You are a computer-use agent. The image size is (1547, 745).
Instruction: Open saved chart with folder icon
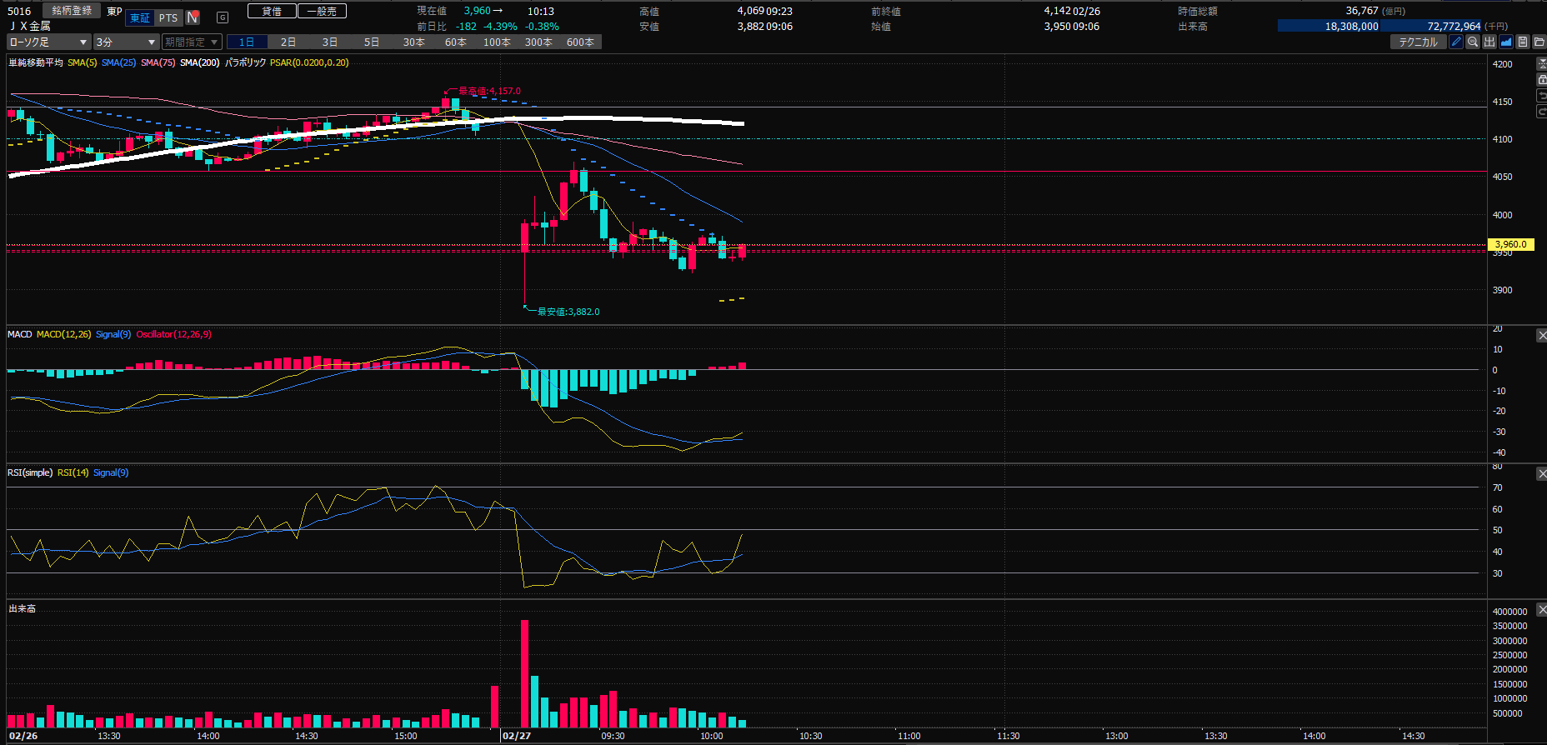pos(1539,42)
